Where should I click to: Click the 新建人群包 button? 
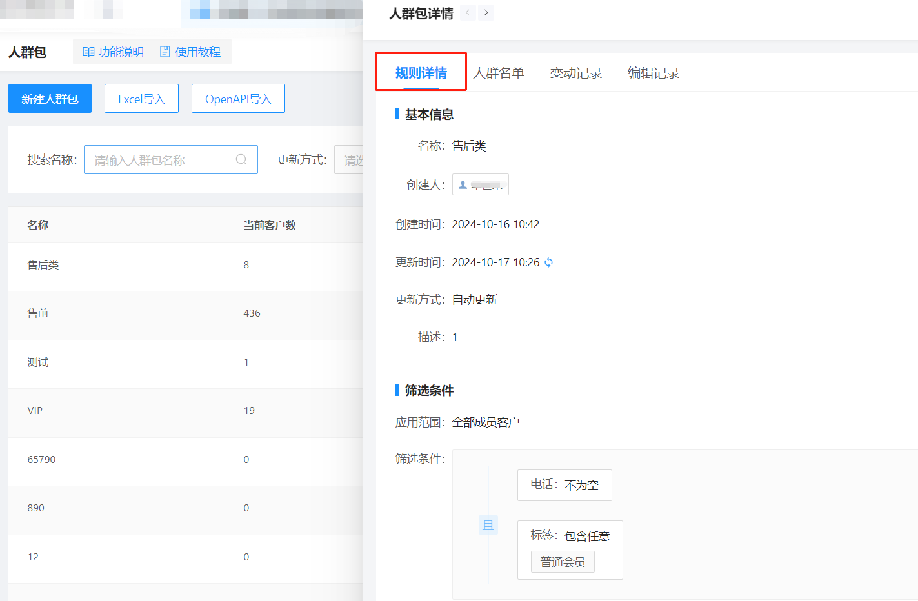(50, 99)
